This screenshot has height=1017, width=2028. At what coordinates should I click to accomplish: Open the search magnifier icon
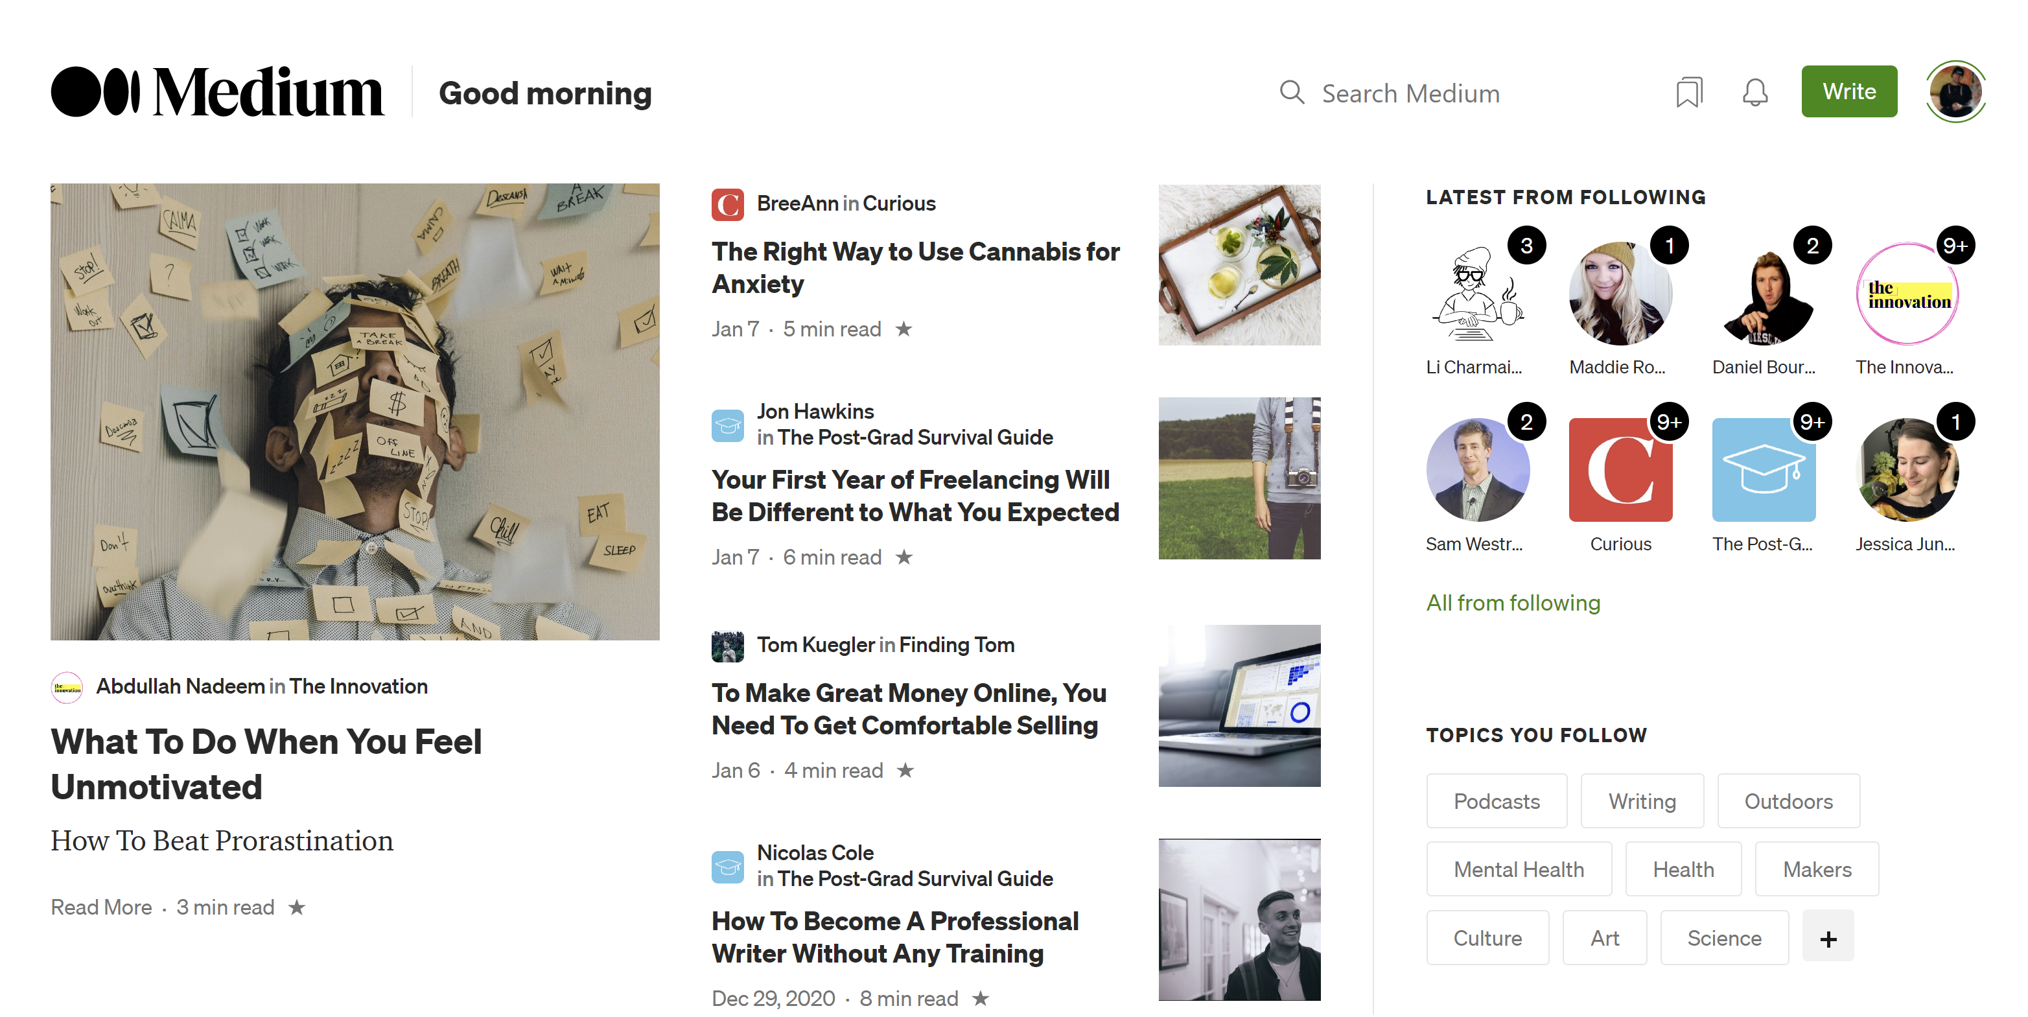pos(1291,92)
